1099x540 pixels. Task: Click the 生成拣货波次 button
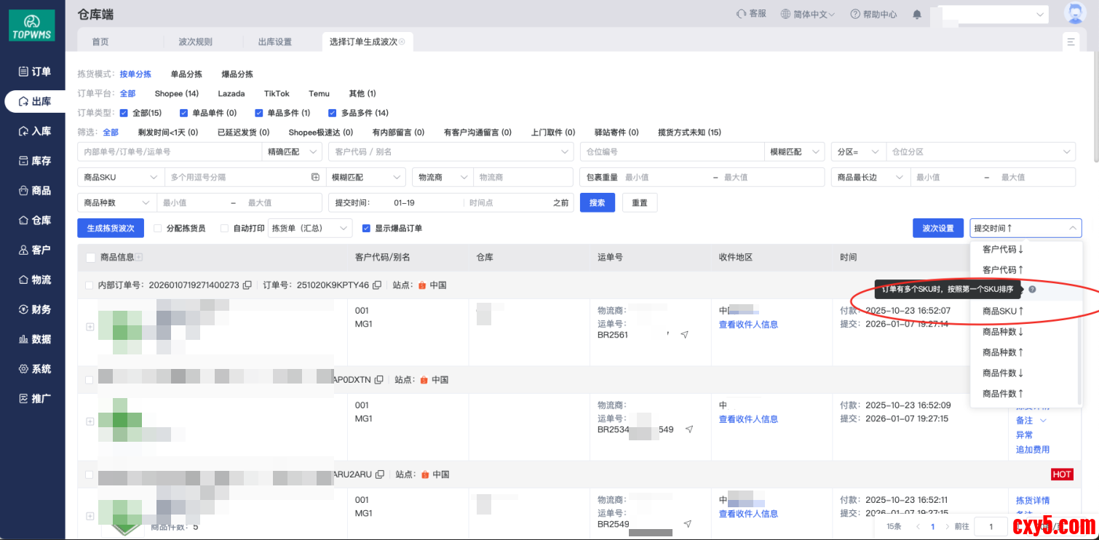point(111,229)
